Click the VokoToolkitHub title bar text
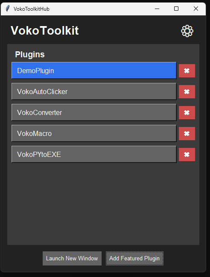 pyautogui.click(x=32, y=9)
